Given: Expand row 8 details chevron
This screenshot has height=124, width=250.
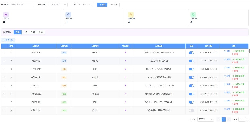Looking at the screenshot, I should click(4, 110).
